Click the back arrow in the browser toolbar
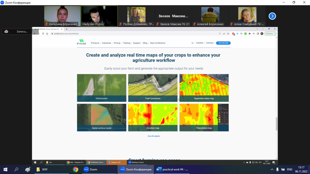 pos(35,34)
